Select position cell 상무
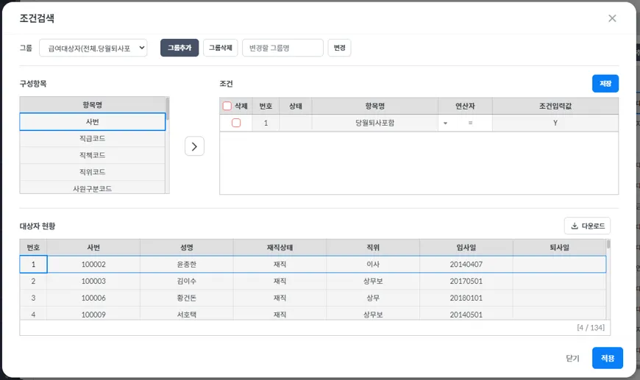This screenshot has height=380, width=640. click(x=373, y=298)
